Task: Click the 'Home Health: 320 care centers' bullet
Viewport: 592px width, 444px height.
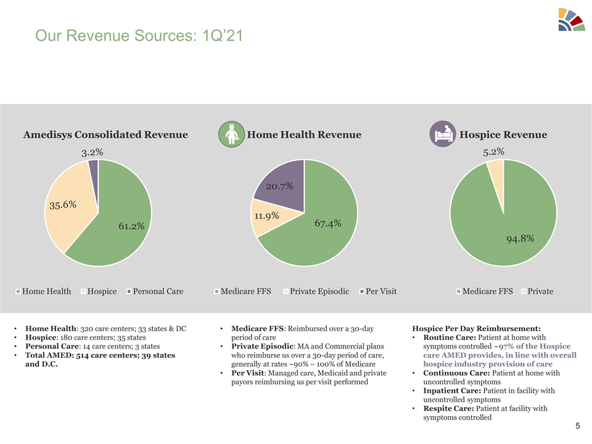Action: (105, 329)
